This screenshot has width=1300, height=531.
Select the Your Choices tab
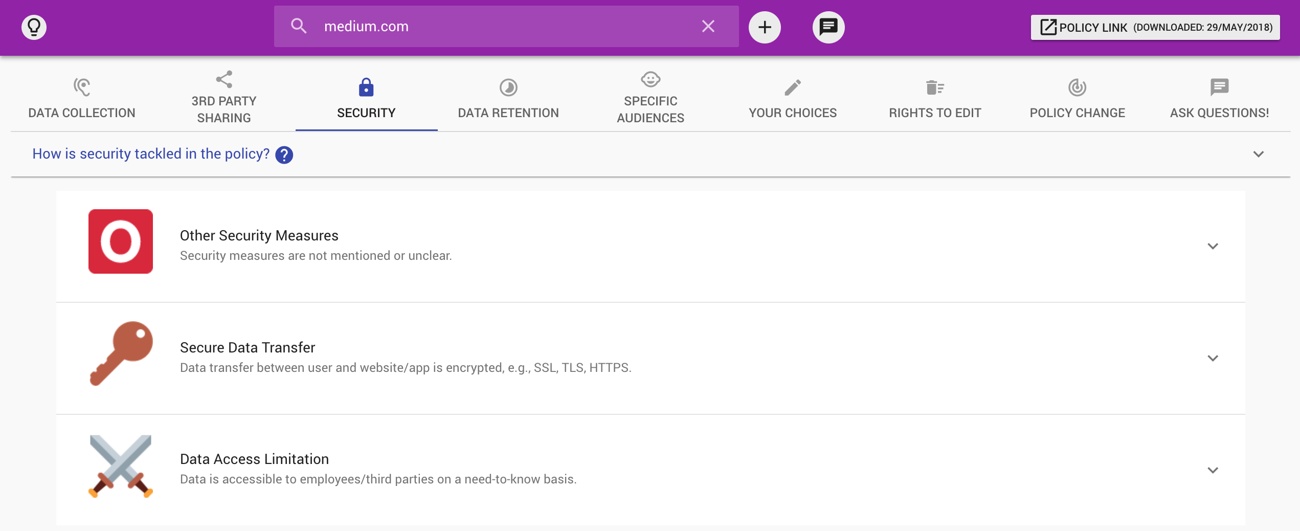point(793,98)
